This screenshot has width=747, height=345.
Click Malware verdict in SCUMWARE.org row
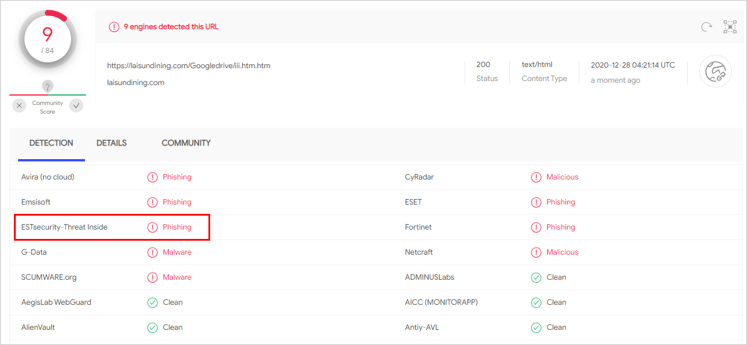tap(177, 277)
